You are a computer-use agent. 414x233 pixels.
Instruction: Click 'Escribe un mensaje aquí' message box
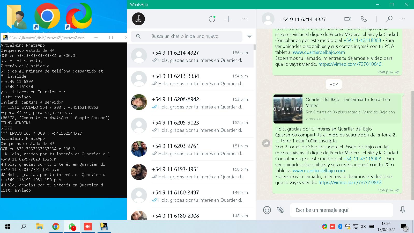(342, 210)
